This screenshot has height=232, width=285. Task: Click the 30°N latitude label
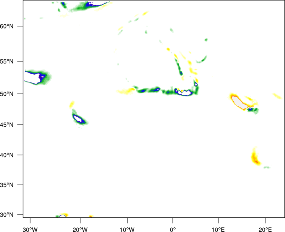[6, 215]
